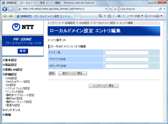168x124 pixels.
Task: Open the recent pages dropdown arrow
Action: (15, 9)
